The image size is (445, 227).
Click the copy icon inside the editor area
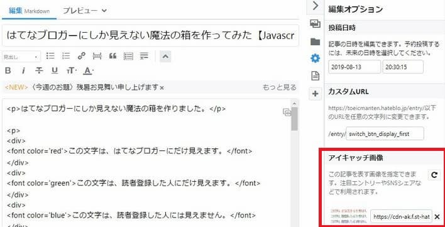pos(287,113)
